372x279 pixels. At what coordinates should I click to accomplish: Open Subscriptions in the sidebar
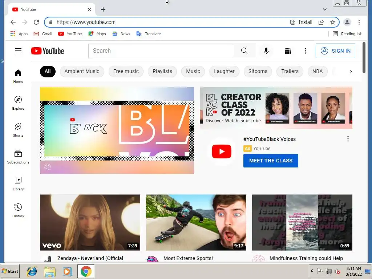tap(18, 157)
